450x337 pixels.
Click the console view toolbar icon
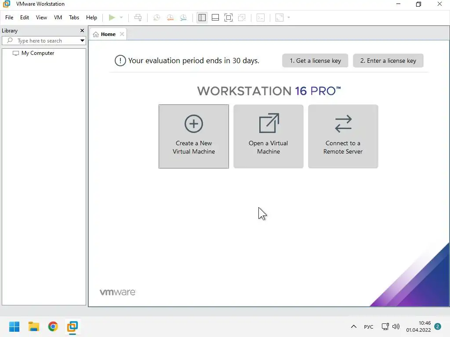(261, 18)
